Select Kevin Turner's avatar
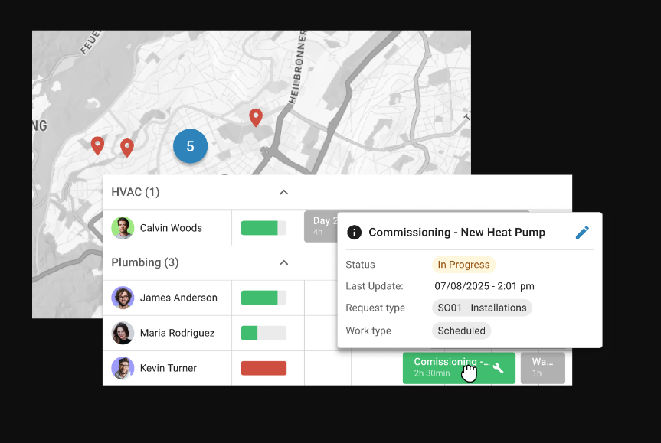The image size is (661, 443). pos(123,368)
